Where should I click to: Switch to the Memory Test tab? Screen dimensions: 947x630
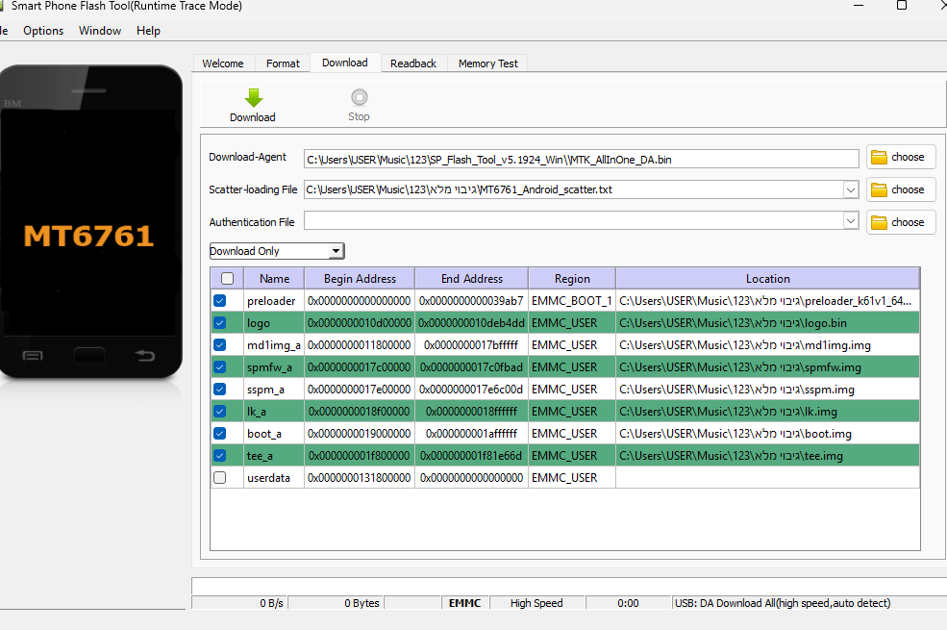[x=487, y=63]
